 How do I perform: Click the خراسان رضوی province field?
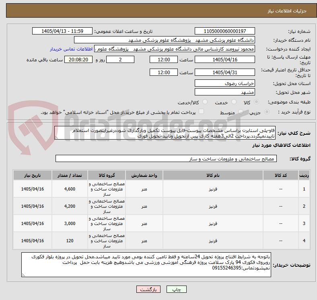point(224,83)
